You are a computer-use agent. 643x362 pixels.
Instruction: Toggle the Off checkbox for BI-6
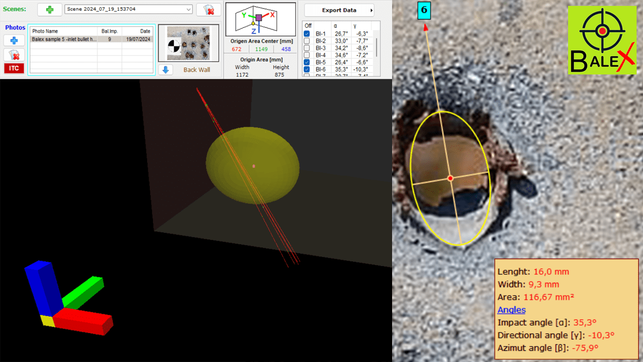point(307,70)
